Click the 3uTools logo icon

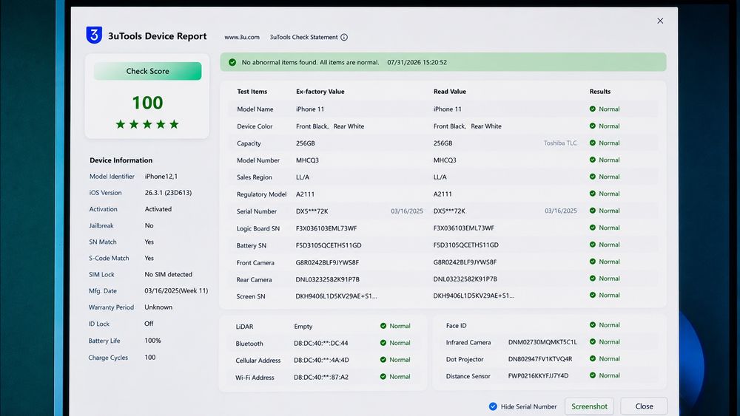94,35
